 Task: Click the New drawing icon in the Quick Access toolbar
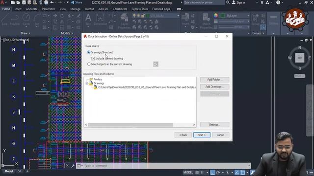tap(13, 2)
